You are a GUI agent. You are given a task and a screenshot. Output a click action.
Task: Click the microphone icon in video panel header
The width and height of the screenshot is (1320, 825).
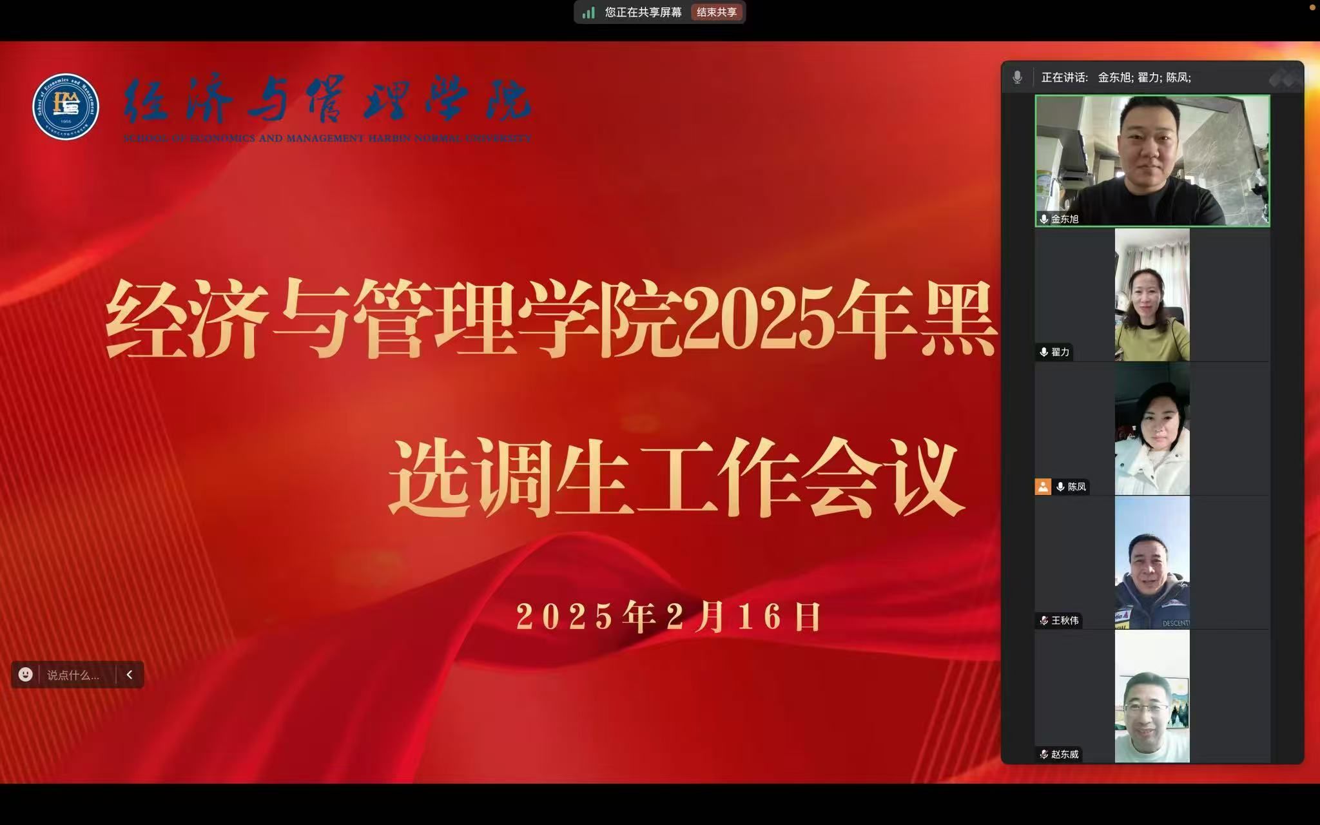(x=1017, y=77)
